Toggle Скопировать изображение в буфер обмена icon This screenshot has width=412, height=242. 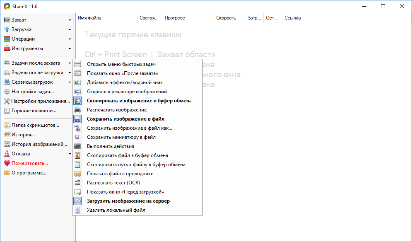click(77, 101)
